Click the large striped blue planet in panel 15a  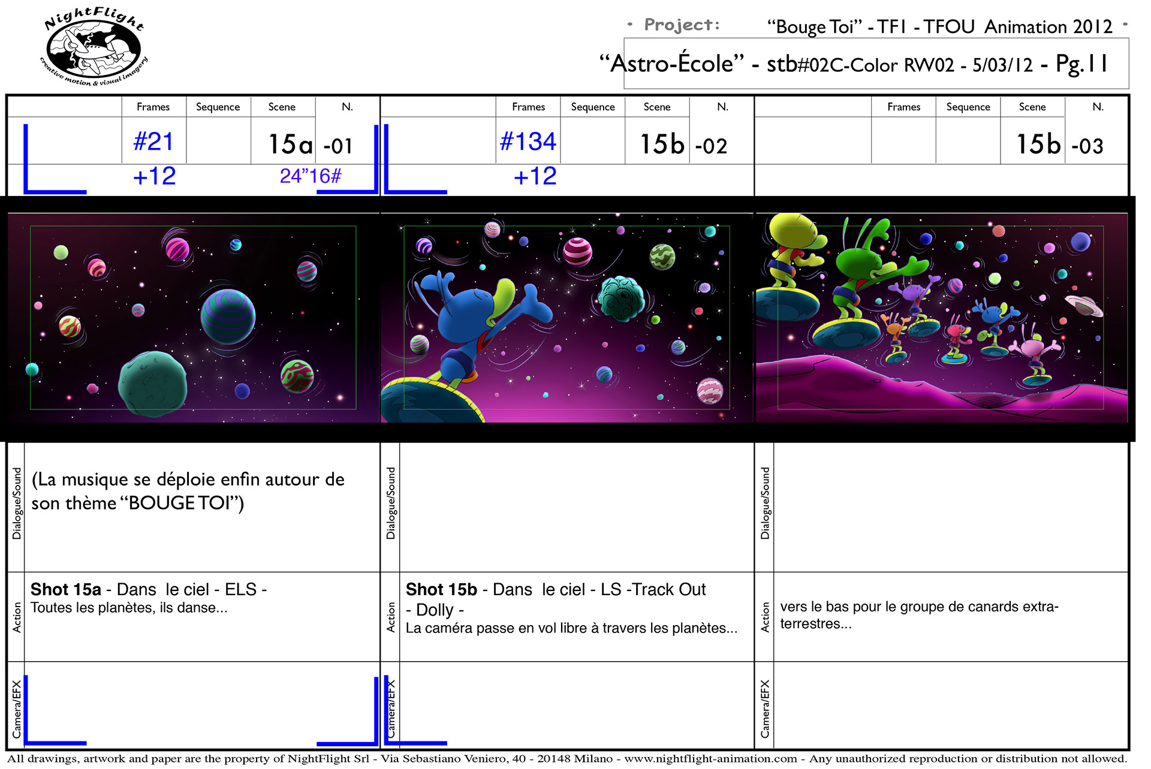[228, 316]
